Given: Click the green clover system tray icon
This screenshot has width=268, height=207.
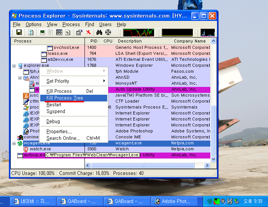Looking at the screenshot, I should click(x=210, y=201).
